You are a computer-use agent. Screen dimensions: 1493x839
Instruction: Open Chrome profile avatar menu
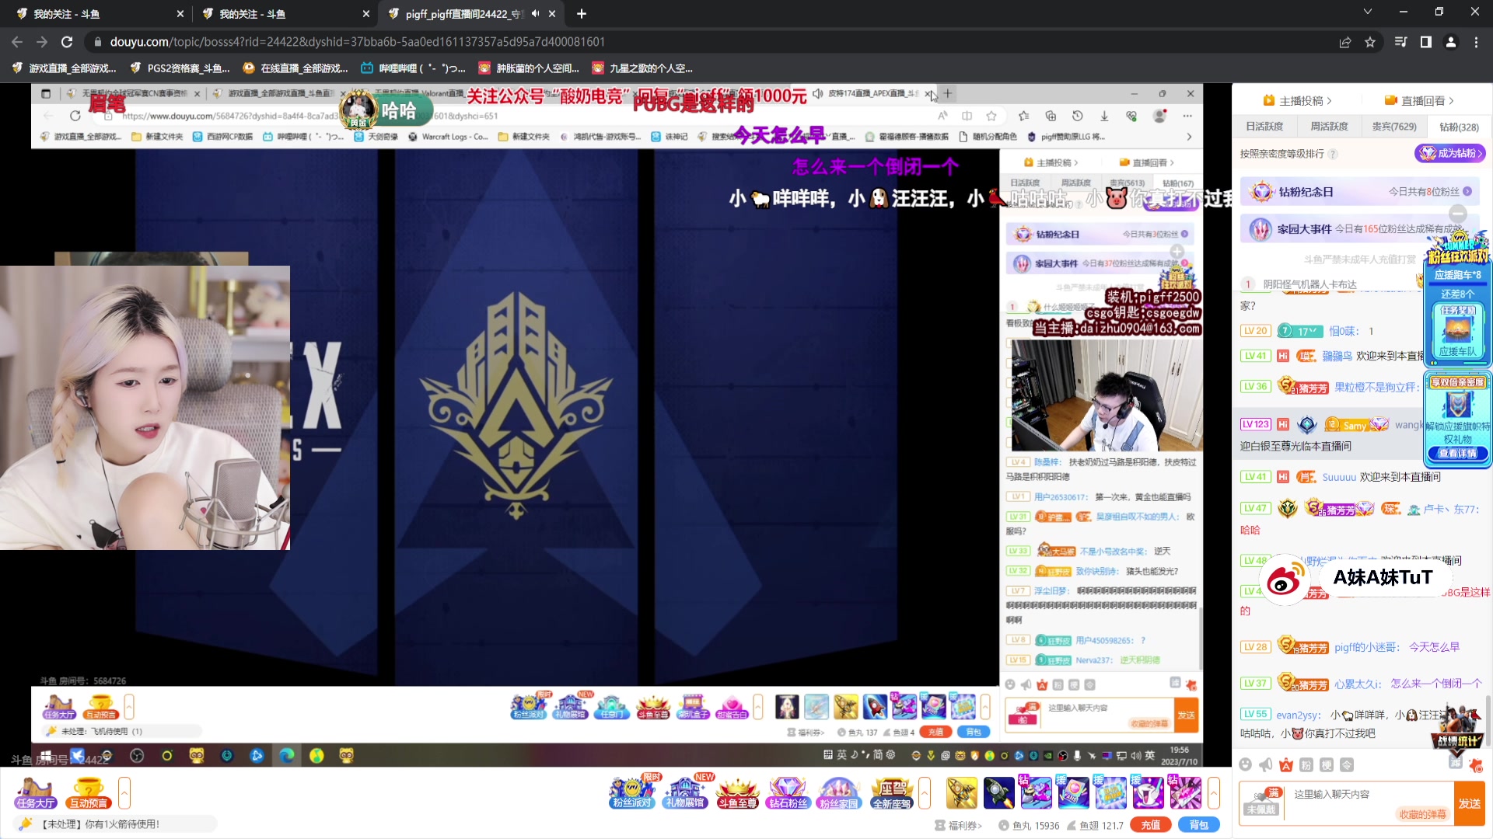[1451, 42]
